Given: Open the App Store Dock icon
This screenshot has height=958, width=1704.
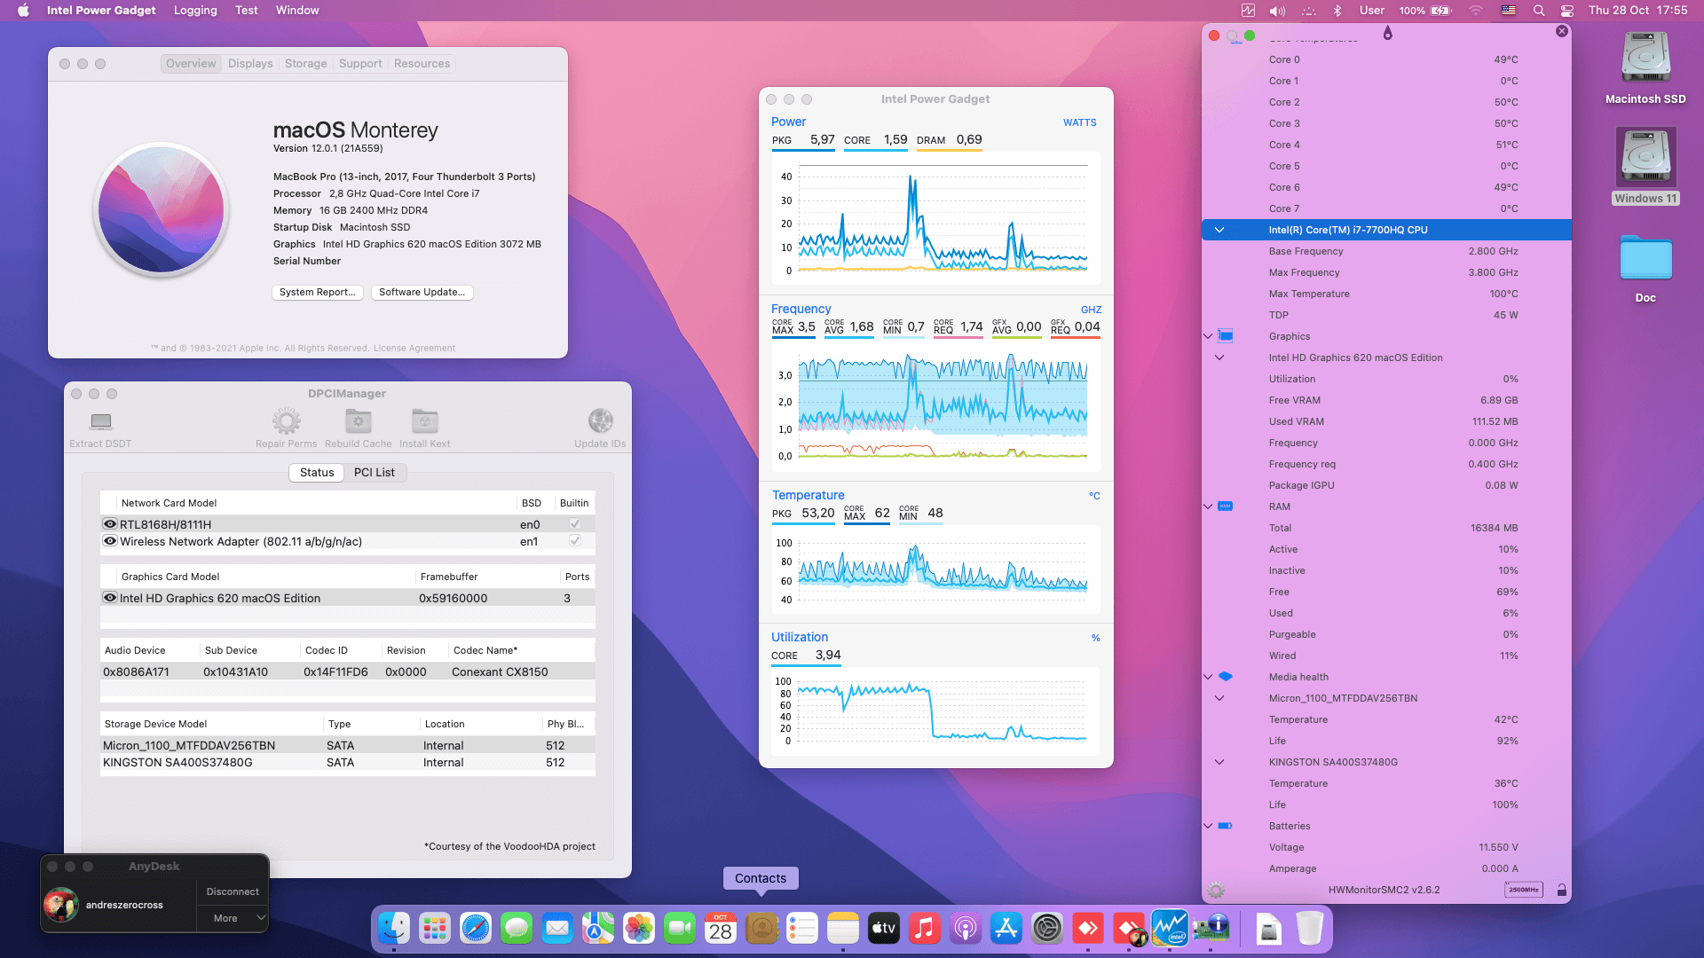Looking at the screenshot, I should coord(1006,929).
